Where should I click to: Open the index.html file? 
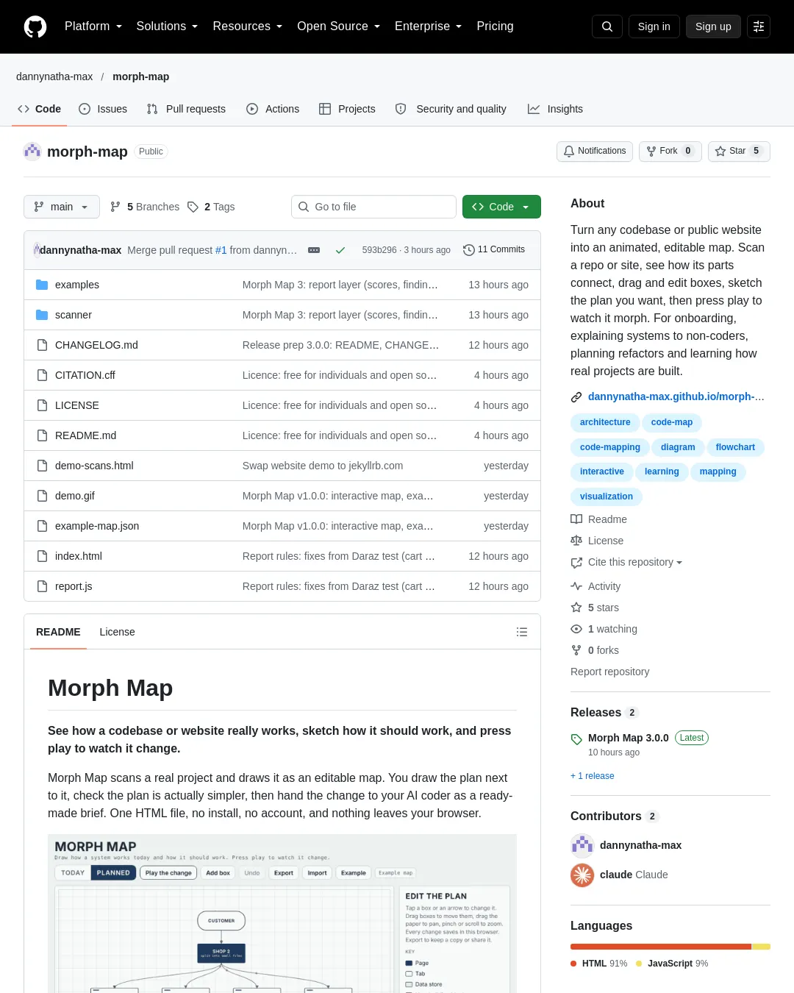click(79, 556)
